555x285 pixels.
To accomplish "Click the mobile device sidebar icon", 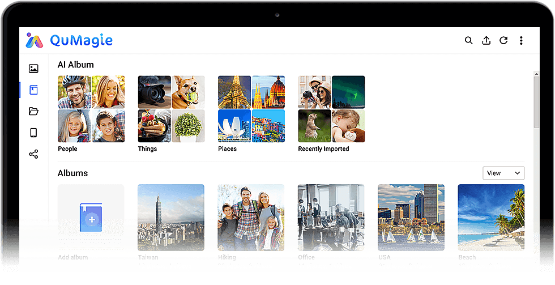I will coord(33,133).
